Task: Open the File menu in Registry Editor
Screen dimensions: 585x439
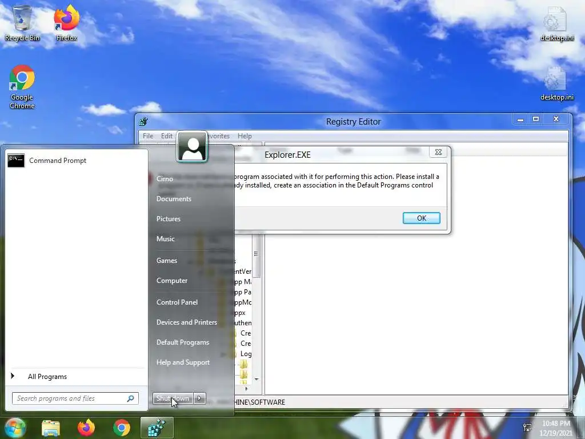Action: click(x=148, y=136)
